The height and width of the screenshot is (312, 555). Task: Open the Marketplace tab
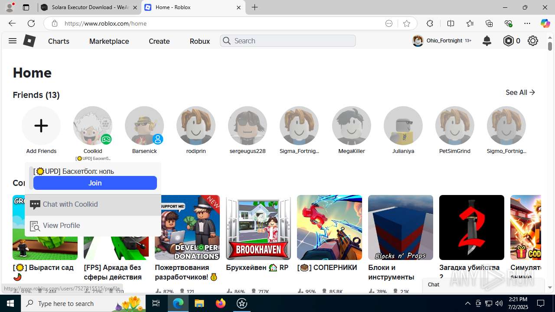pos(109,41)
